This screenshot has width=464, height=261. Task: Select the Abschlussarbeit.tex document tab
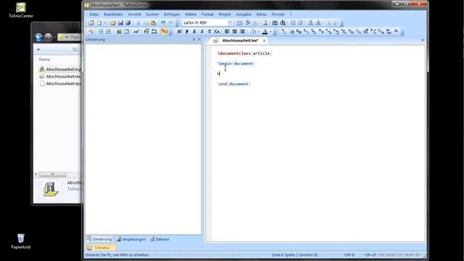tap(240, 41)
